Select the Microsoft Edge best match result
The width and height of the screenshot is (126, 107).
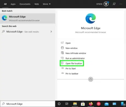pyautogui.click(x=28, y=18)
